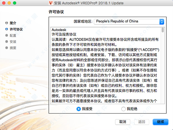Image resolution: width=173 pixels, height=130 pixels.
Task: Click the blue dropdown arrows beside People's Republic of China
Action: pos(162,22)
